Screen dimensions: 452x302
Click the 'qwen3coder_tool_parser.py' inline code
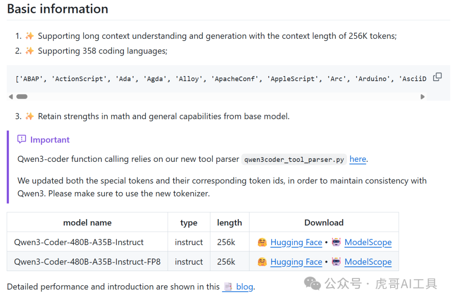pyautogui.click(x=294, y=159)
